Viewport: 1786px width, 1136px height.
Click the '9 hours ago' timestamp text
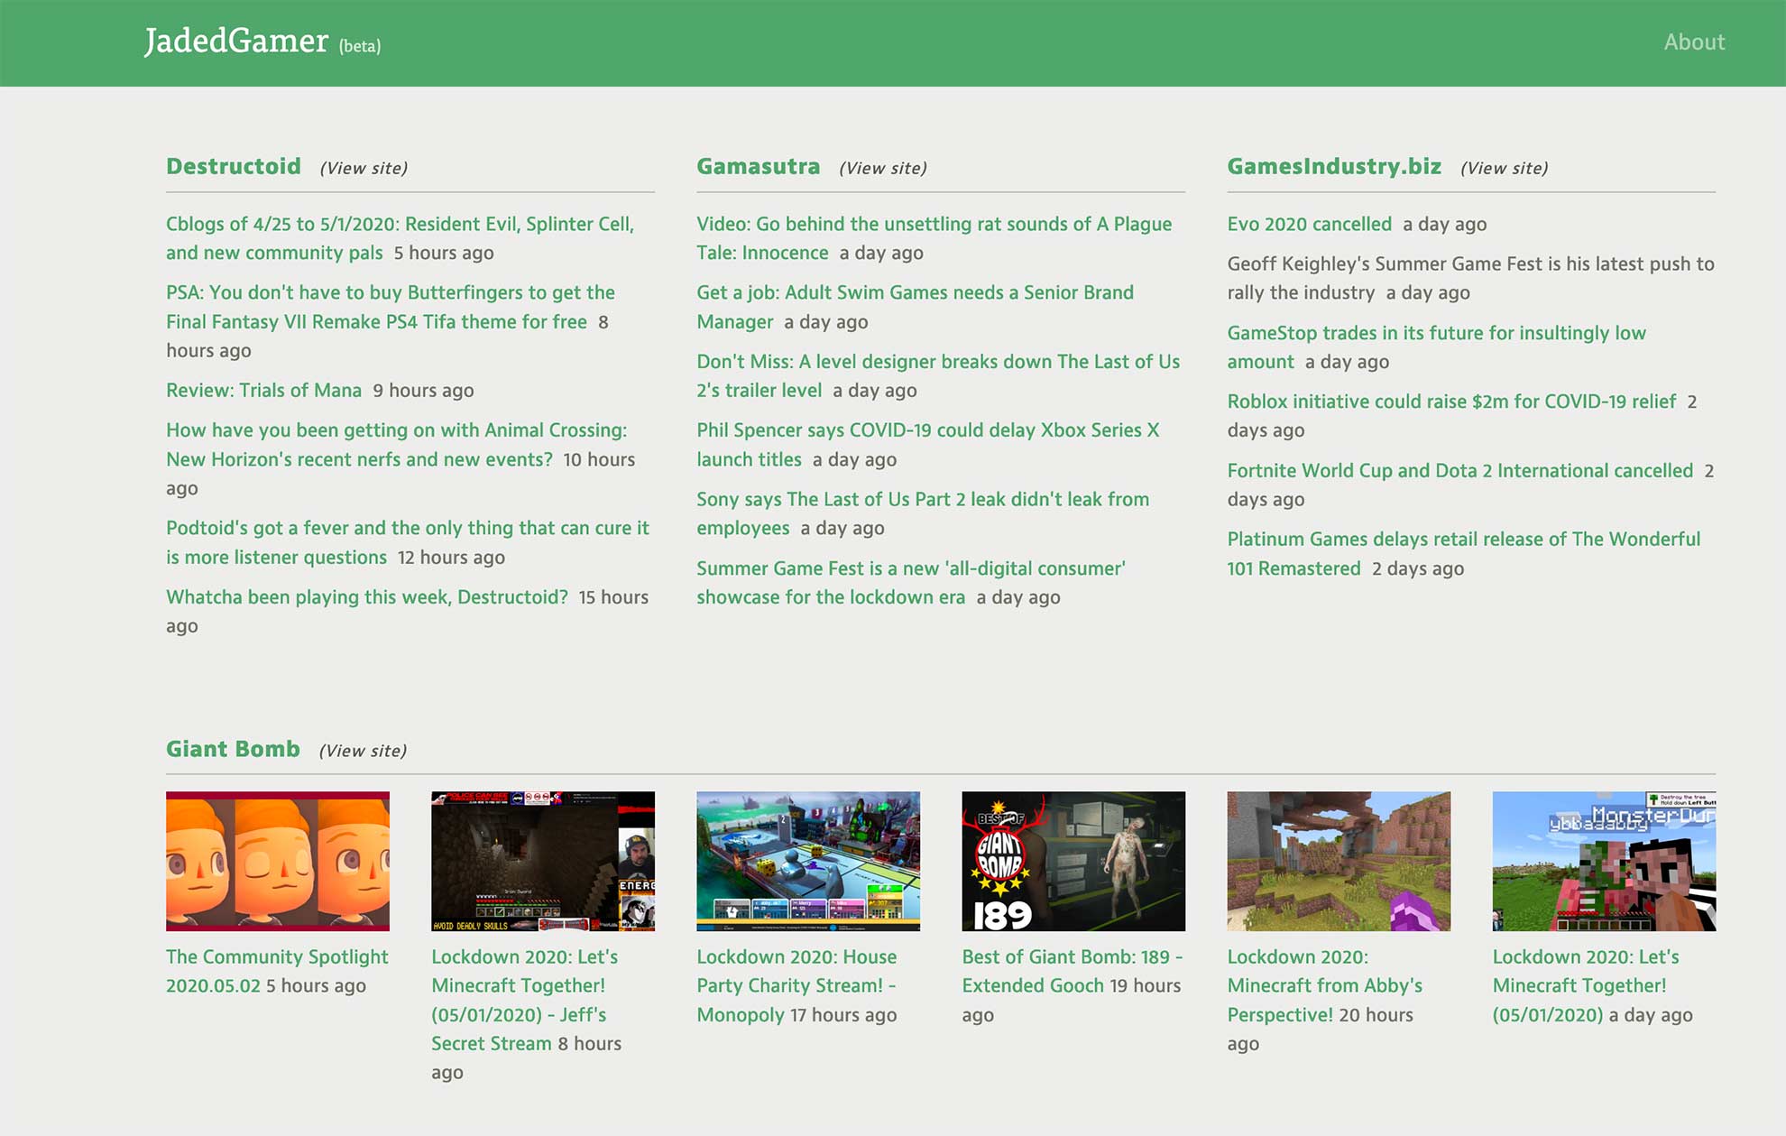click(x=423, y=390)
